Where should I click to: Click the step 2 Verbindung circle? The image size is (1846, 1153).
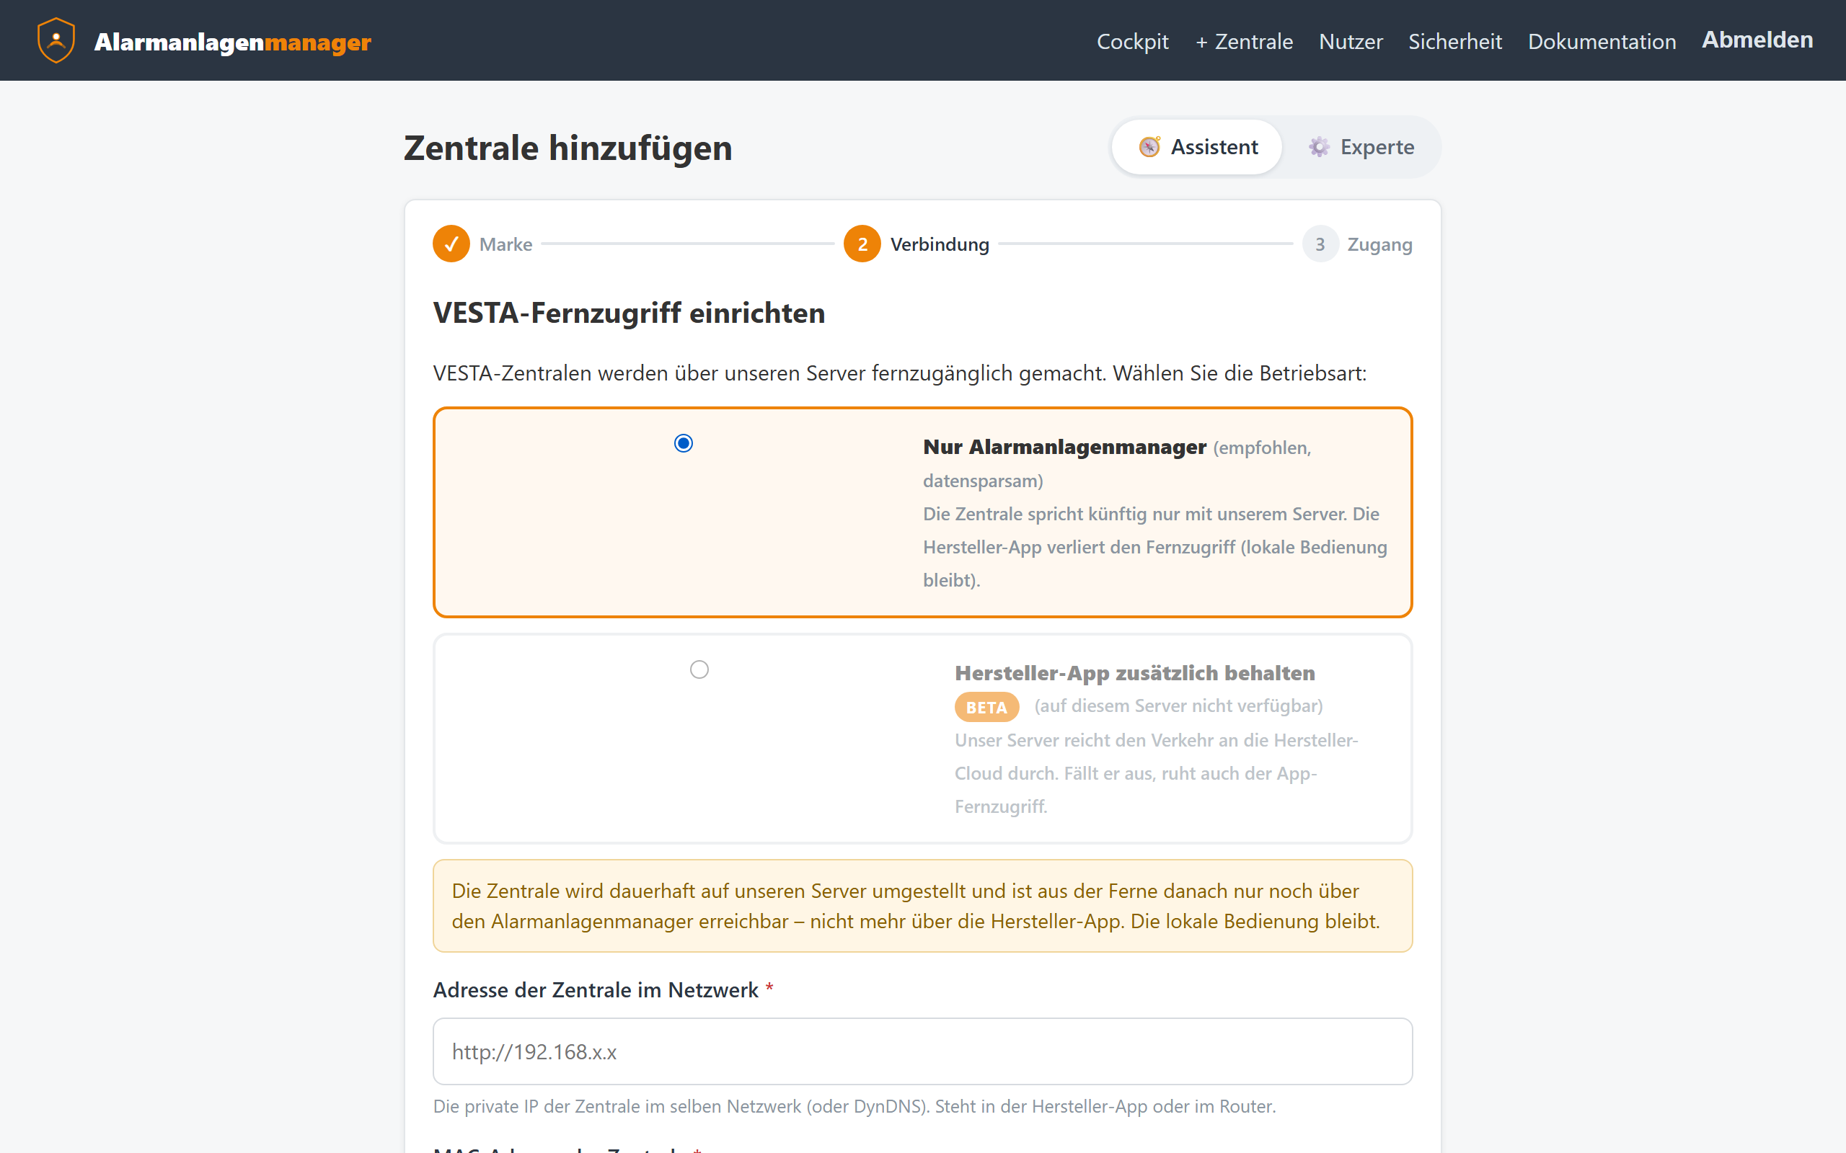coord(862,244)
